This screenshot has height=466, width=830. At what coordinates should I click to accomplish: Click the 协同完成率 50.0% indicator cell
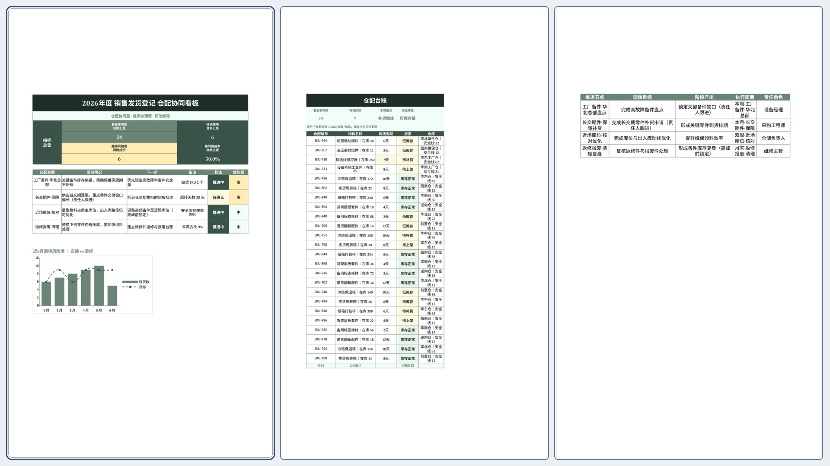(x=212, y=154)
